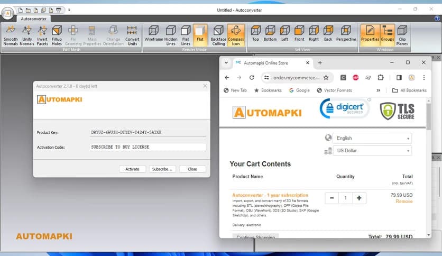Open a new browser tab
Screen dimensions: 442x256
click(x=320, y=63)
